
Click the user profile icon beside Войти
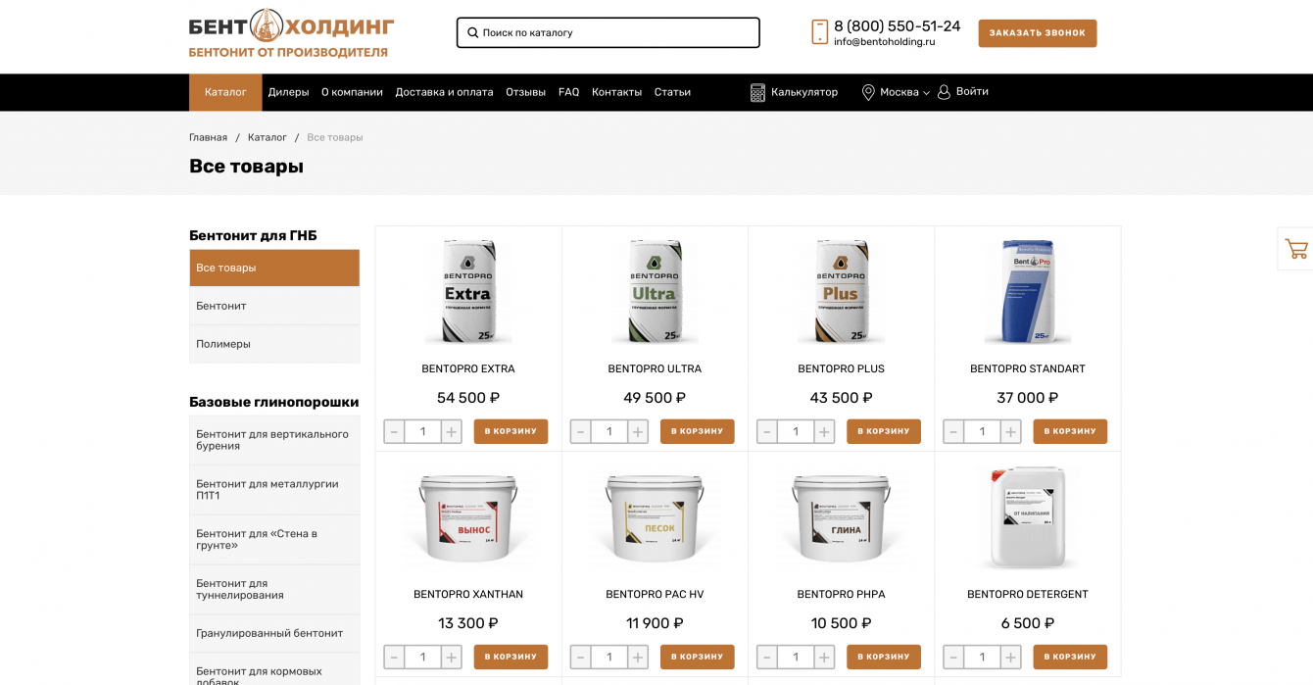[944, 92]
